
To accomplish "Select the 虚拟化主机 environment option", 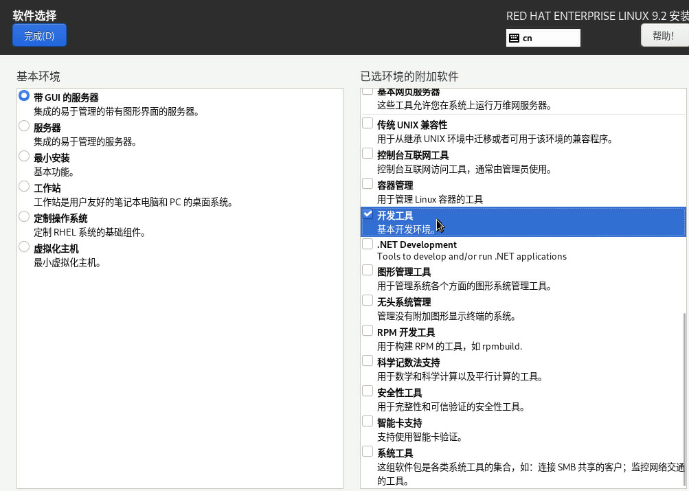I will pyautogui.click(x=25, y=247).
